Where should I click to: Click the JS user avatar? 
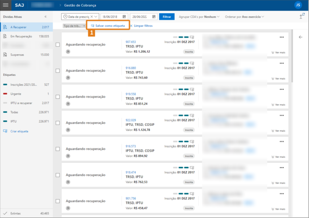[x=298, y=5]
